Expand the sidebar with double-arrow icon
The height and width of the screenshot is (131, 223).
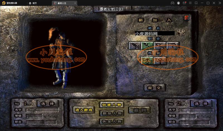pyautogui.click(x=220, y=3)
